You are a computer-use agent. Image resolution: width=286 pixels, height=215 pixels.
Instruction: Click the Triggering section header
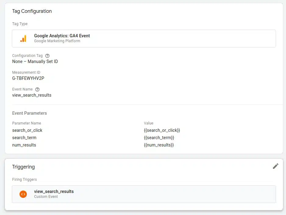click(23, 167)
